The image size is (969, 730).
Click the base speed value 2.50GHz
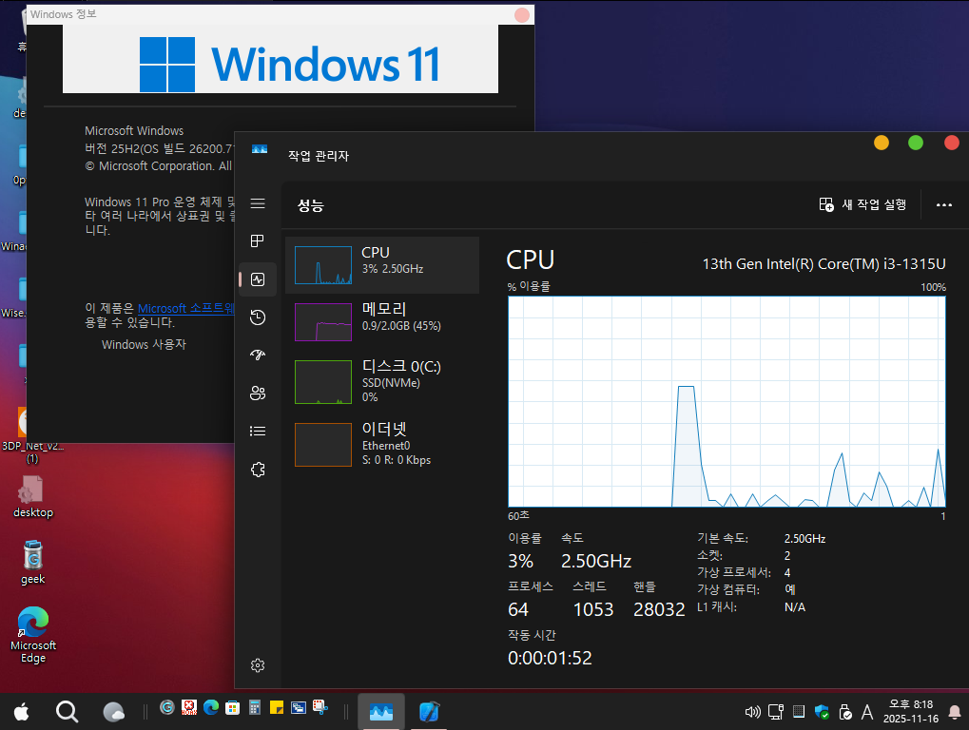(804, 539)
